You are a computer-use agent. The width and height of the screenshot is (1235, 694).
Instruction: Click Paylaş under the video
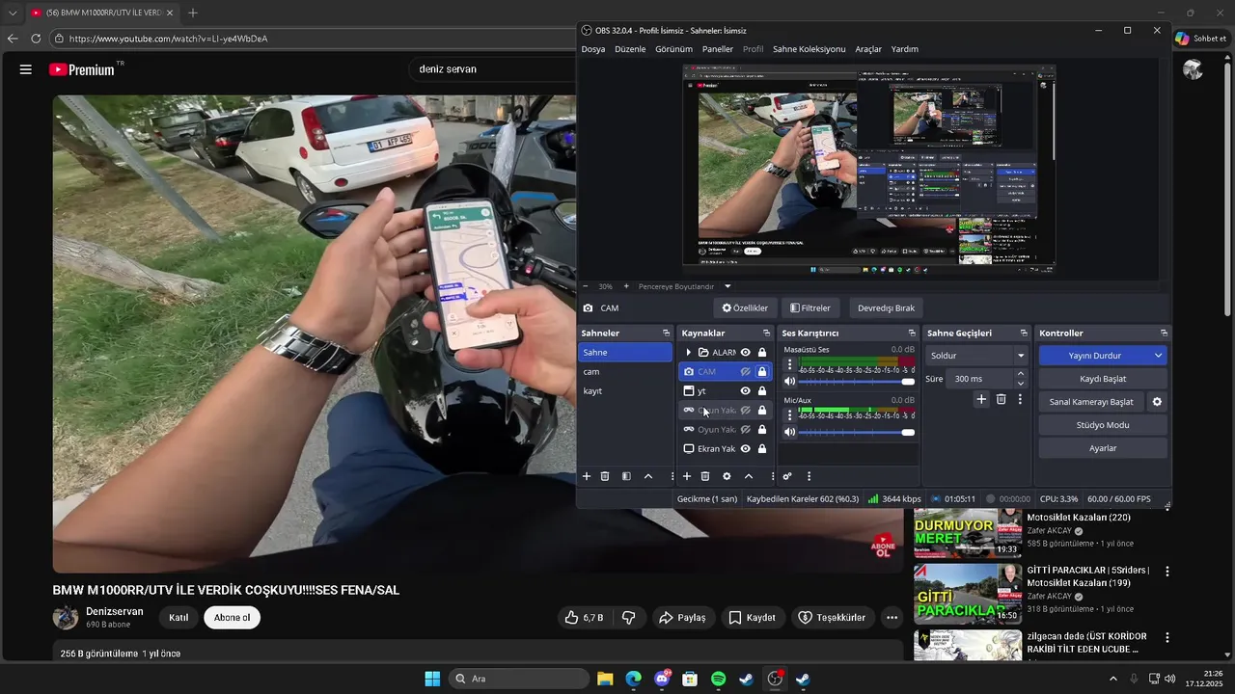(682, 618)
